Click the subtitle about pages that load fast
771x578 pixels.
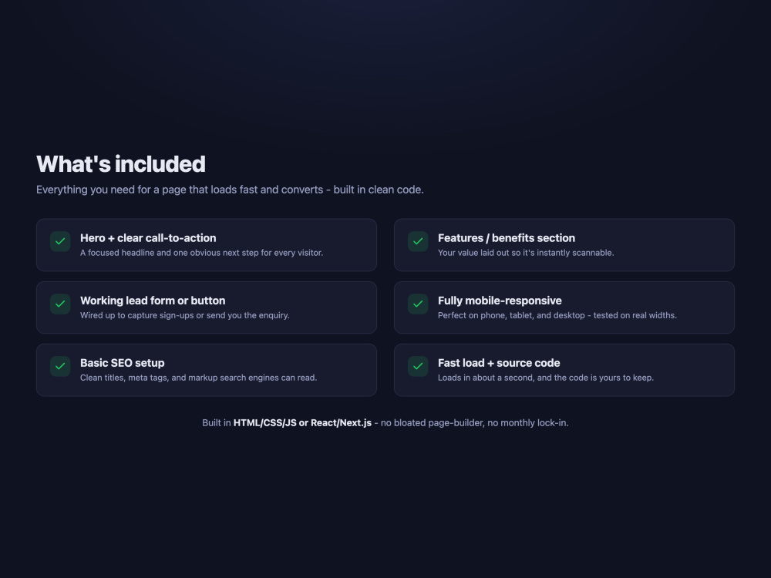[230, 190]
